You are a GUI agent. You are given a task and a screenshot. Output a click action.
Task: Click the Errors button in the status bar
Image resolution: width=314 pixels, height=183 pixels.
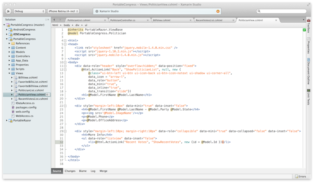300,177
